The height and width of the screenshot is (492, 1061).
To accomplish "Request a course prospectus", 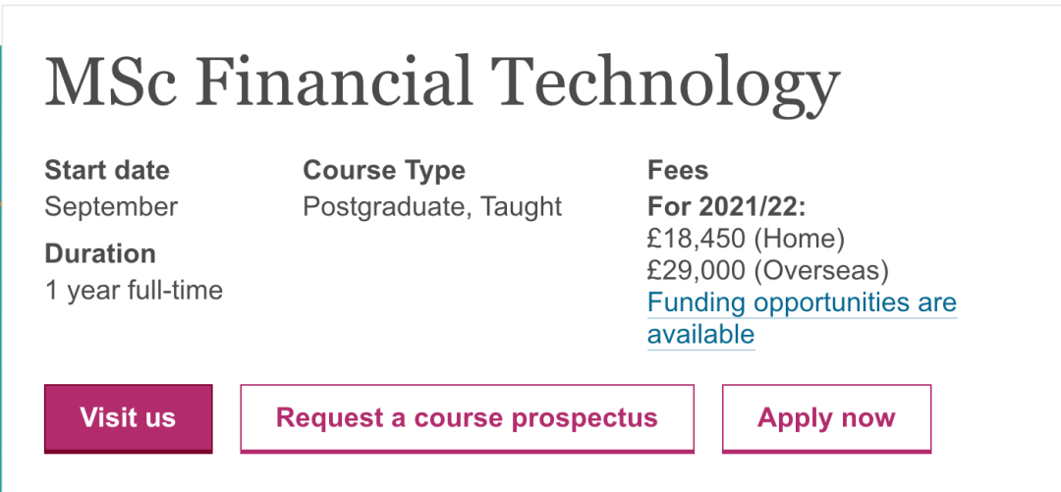I will [x=467, y=417].
